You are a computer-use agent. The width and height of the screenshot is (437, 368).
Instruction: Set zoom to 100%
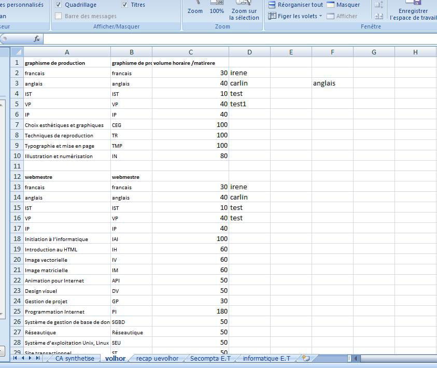click(217, 8)
